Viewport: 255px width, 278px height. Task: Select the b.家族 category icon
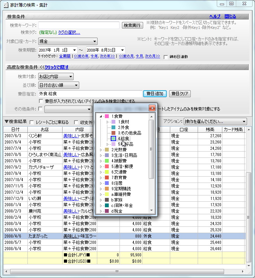pos(107,200)
